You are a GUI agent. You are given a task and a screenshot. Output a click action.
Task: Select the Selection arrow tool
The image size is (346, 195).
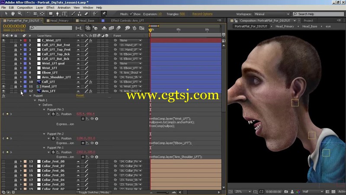[6, 14]
